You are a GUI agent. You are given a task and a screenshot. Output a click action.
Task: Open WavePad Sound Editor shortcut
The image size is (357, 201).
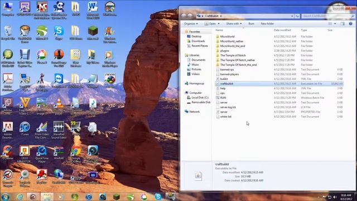pos(59,130)
